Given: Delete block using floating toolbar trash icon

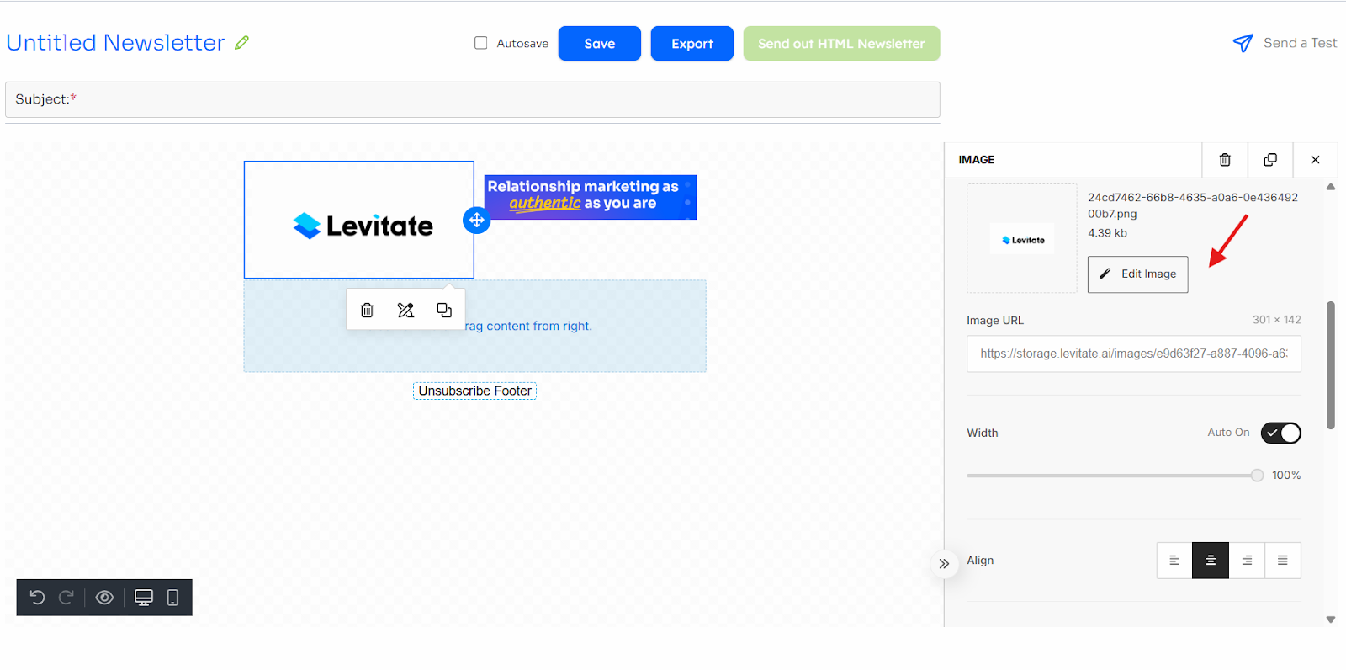Looking at the screenshot, I should click(367, 310).
